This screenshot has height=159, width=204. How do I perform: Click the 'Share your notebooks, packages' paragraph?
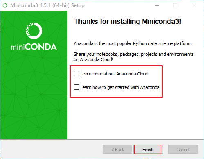tap(134, 57)
